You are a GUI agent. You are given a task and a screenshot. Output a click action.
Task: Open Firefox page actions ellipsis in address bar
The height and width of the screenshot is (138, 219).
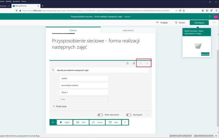click(x=176, y=10)
